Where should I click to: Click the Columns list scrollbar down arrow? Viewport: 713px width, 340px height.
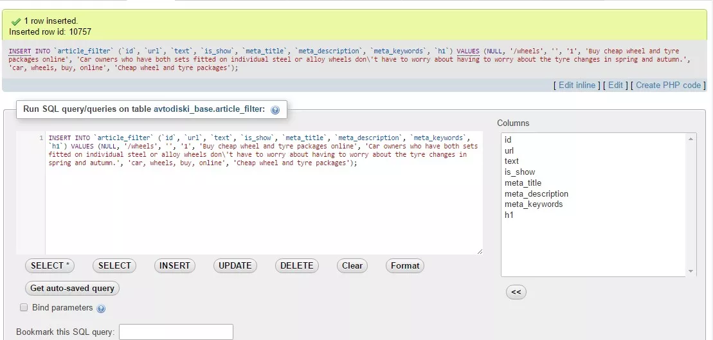(690, 271)
